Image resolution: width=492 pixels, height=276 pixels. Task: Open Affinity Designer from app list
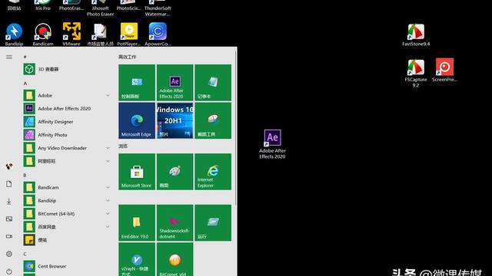point(67,122)
